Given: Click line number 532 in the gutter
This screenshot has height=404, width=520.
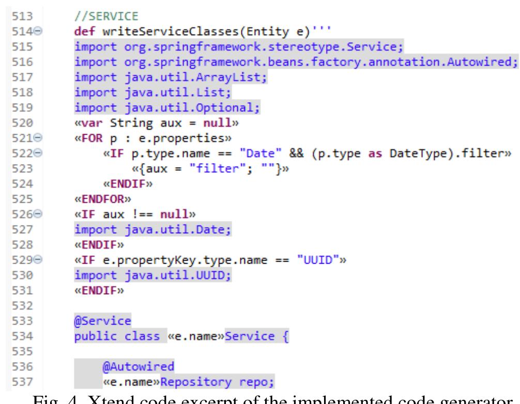Looking at the screenshot, I should tap(22, 305).
